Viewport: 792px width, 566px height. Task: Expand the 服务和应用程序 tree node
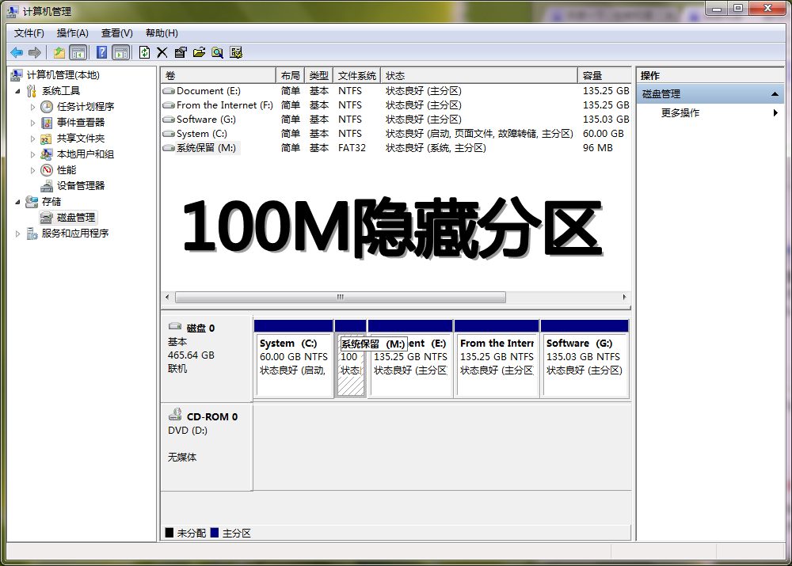point(19,234)
